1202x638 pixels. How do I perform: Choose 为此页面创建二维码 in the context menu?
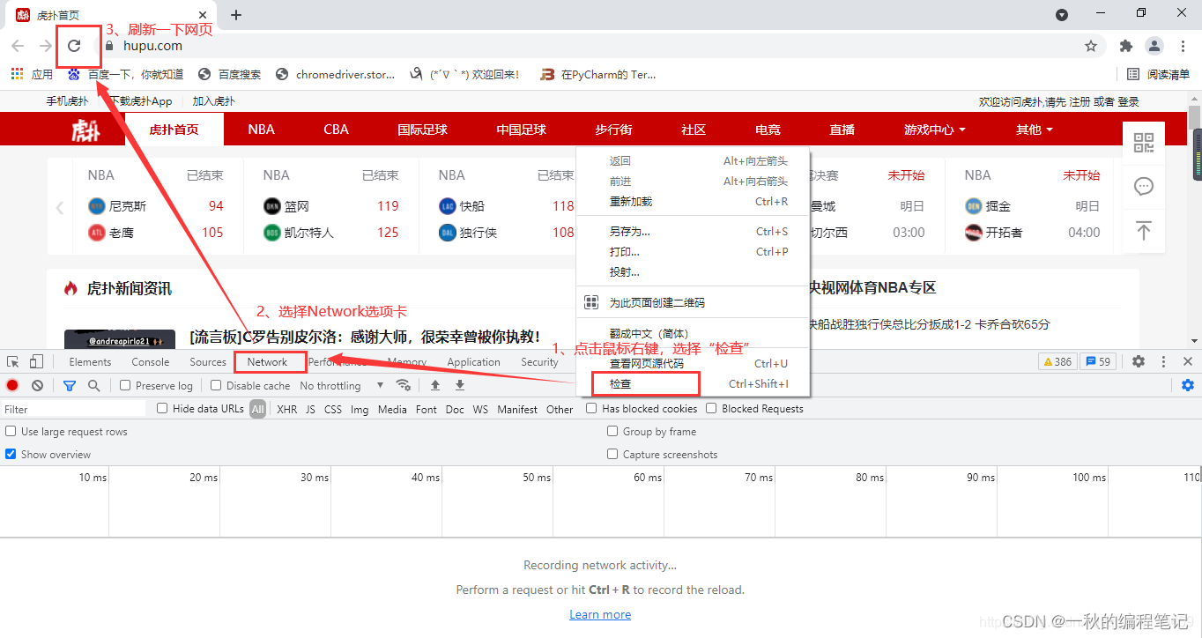(693, 302)
